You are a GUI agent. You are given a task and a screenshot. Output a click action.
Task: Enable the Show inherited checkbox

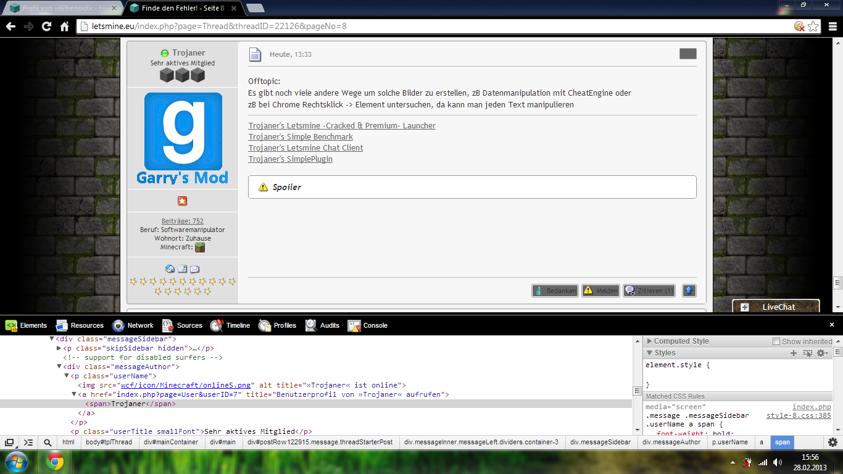pyautogui.click(x=776, y=341)
